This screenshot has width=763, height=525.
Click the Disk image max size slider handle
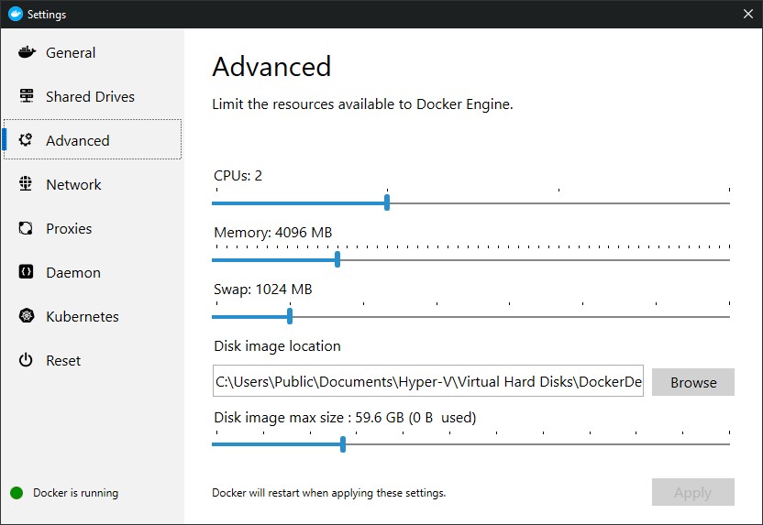tap(343, 444)
